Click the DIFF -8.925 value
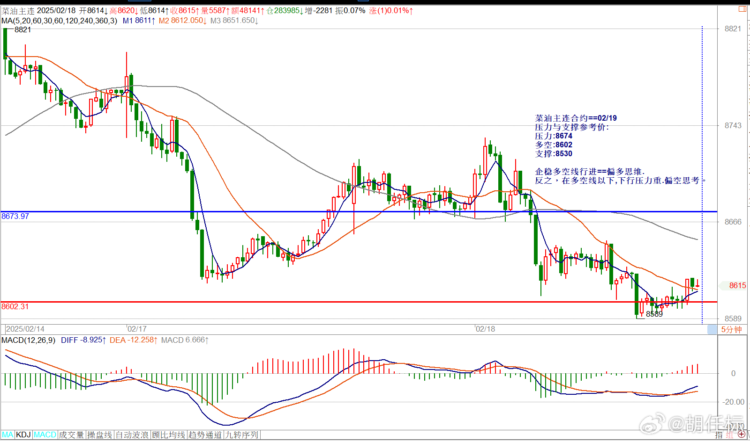The height and width of the screenshot is (442, 750). [x=83, y=340]
